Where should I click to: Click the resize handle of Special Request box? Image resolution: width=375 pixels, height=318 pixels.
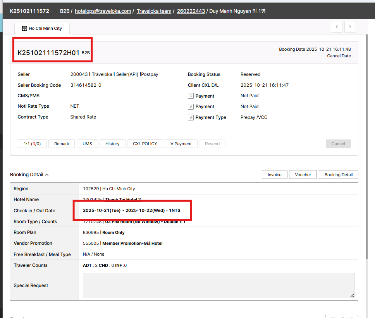tap(352, 296)
